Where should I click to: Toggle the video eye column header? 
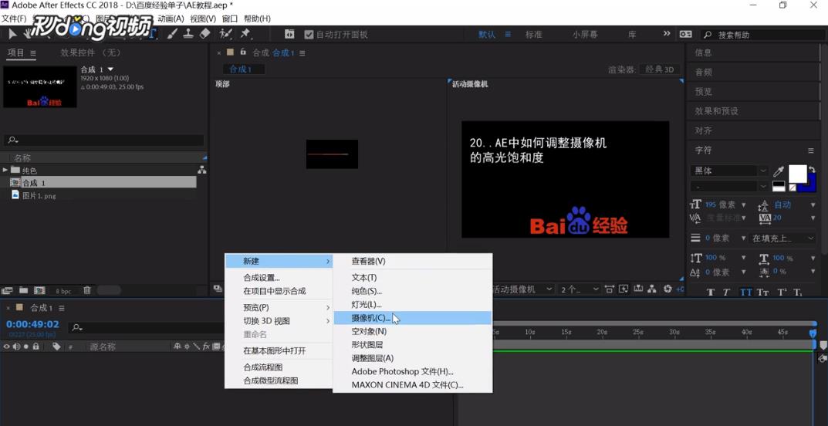pyautogui.click(x=7, y=347)
